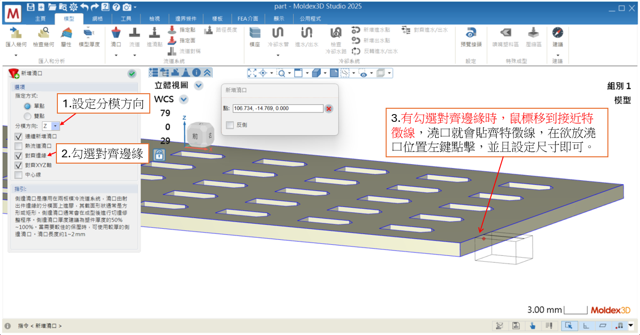The width and height of the screenshot is (640, 335).
Task: Click the 指定點 button
Action: (182, 30)
